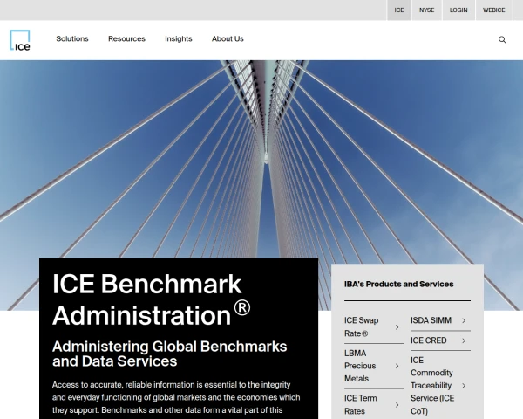Click the LOGIN link in top bar
Image resolution: width=523 pixels, height=419 pixels.
click(458, 10)
